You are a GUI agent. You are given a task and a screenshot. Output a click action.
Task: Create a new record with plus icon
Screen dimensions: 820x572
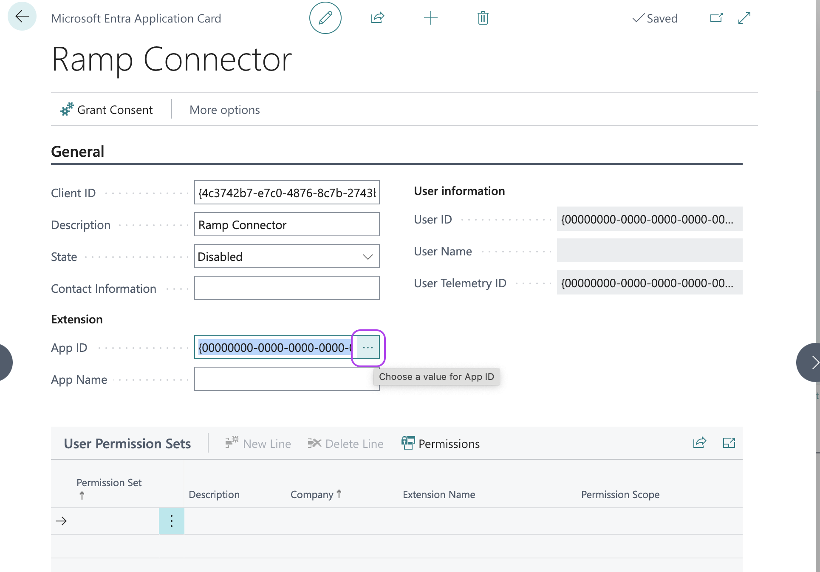[430, 18]
